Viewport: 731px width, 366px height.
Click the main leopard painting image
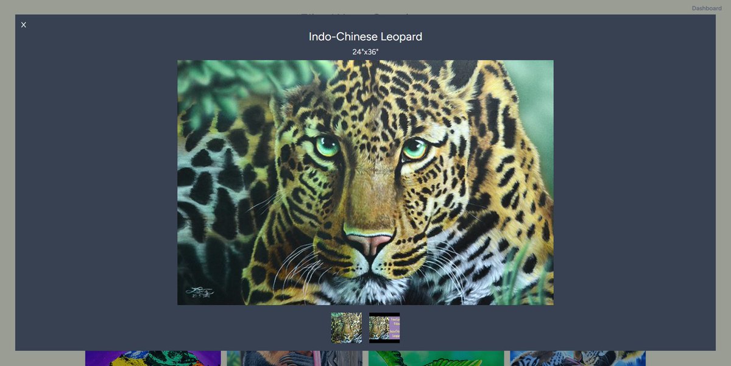[x=365, y=183]
